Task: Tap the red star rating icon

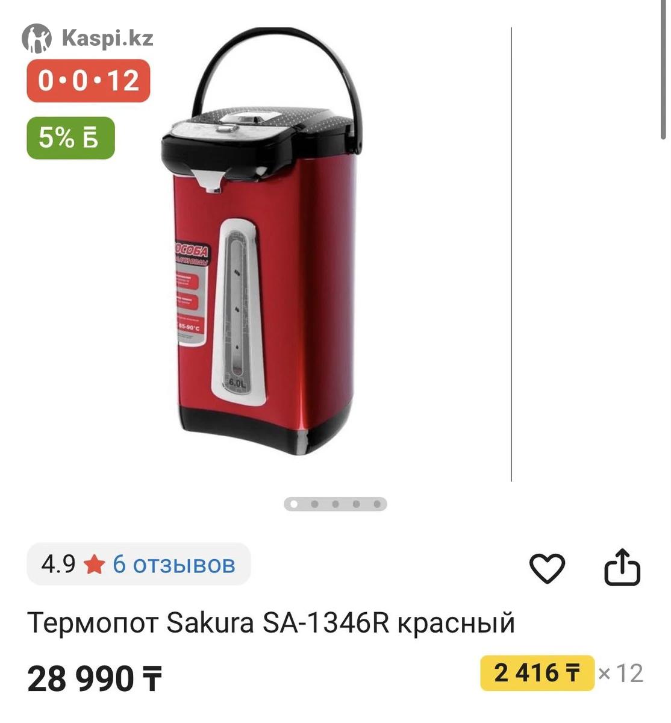Action: (x=94, y=565)
